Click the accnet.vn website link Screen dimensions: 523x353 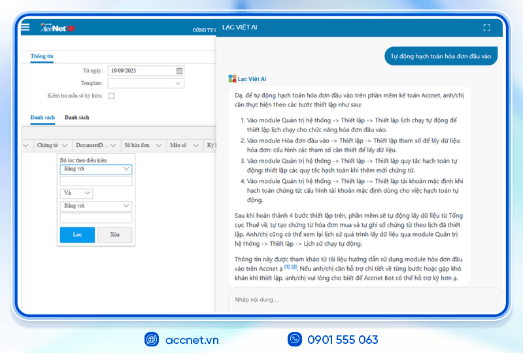point(192,340)
